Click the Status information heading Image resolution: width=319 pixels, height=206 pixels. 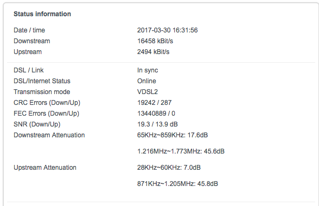[x=42, y=14]
